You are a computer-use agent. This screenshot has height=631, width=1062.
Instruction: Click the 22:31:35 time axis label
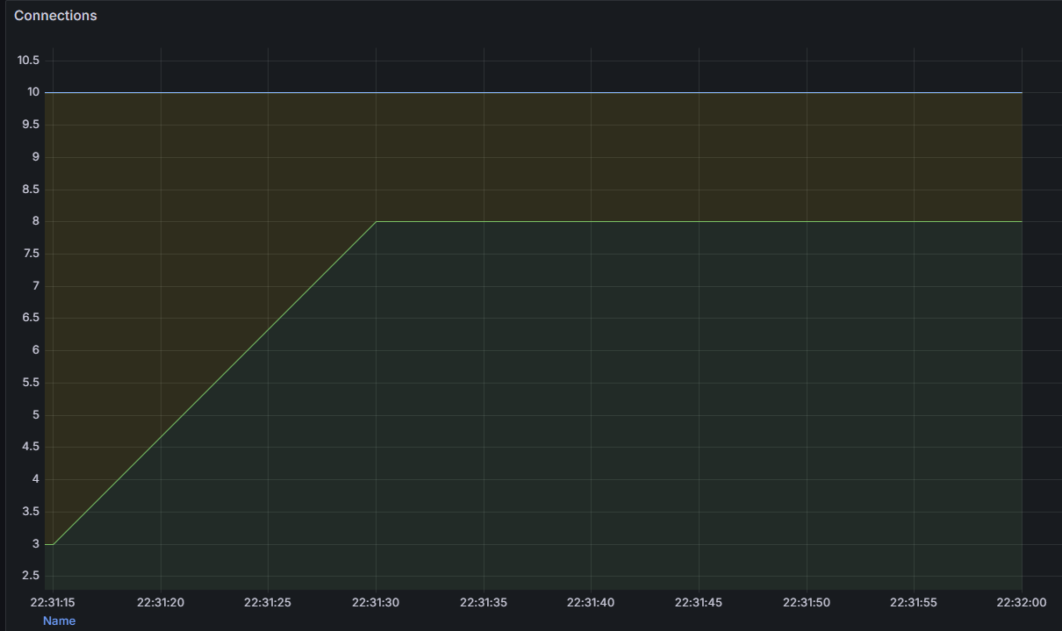click(484, 603)
